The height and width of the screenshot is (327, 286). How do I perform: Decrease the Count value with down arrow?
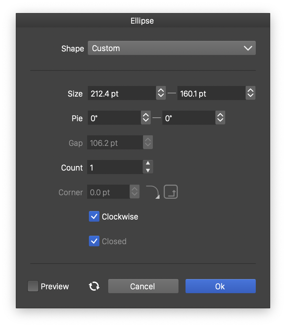(148, 171)
